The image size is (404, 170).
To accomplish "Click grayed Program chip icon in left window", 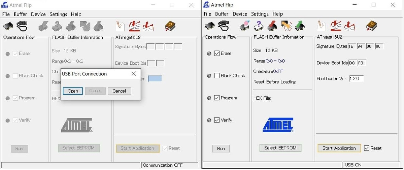I will tap(71, 26).
